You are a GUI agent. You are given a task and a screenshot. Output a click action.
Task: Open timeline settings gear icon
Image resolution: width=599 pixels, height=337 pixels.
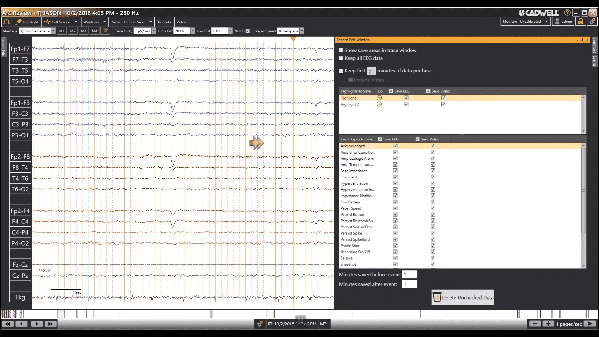(260, 324)
